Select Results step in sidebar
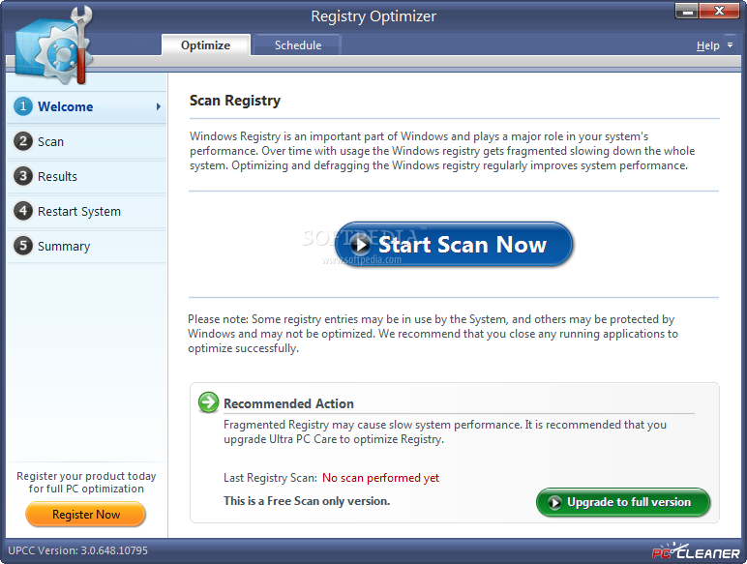The height and width of the screenshot is (564, 747). pyautogui.click(x=87, y=176)
